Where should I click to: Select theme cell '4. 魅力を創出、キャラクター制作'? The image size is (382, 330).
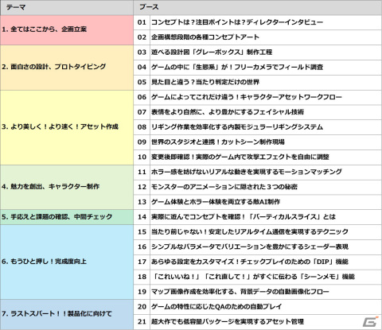pyautogui.click(x=67, y=187)
